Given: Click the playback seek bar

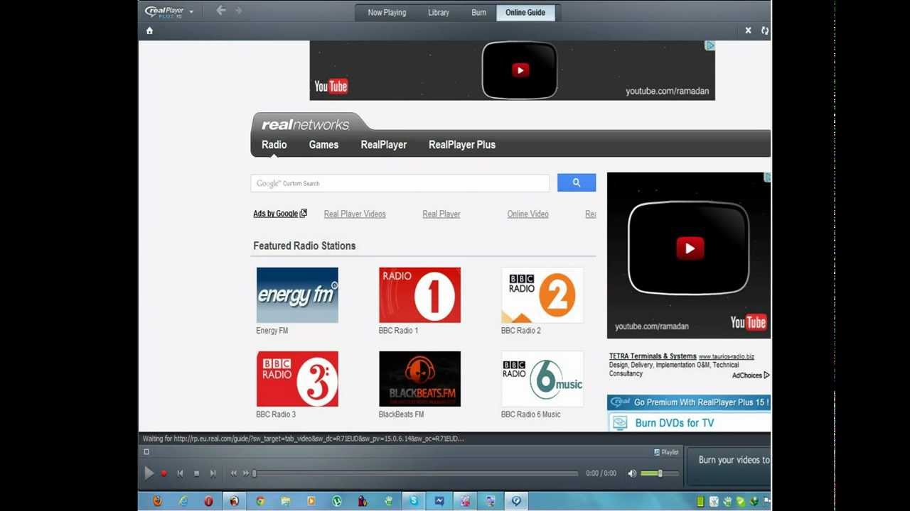Looking at the screenshot, I should click(x=416, y=473).
